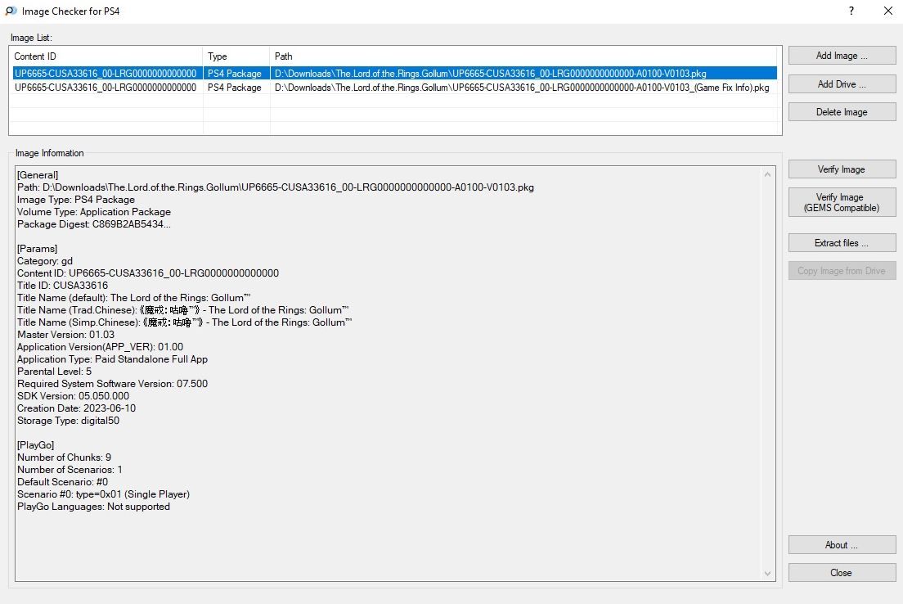Click the Category: gd line
903x604 pixels.
pyautogui.click(x=45, y=261)
